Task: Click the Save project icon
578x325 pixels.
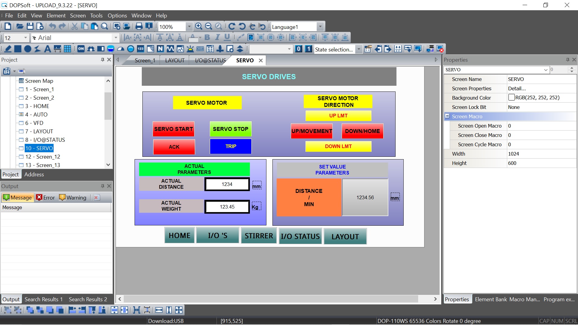Action: (30, 26)
